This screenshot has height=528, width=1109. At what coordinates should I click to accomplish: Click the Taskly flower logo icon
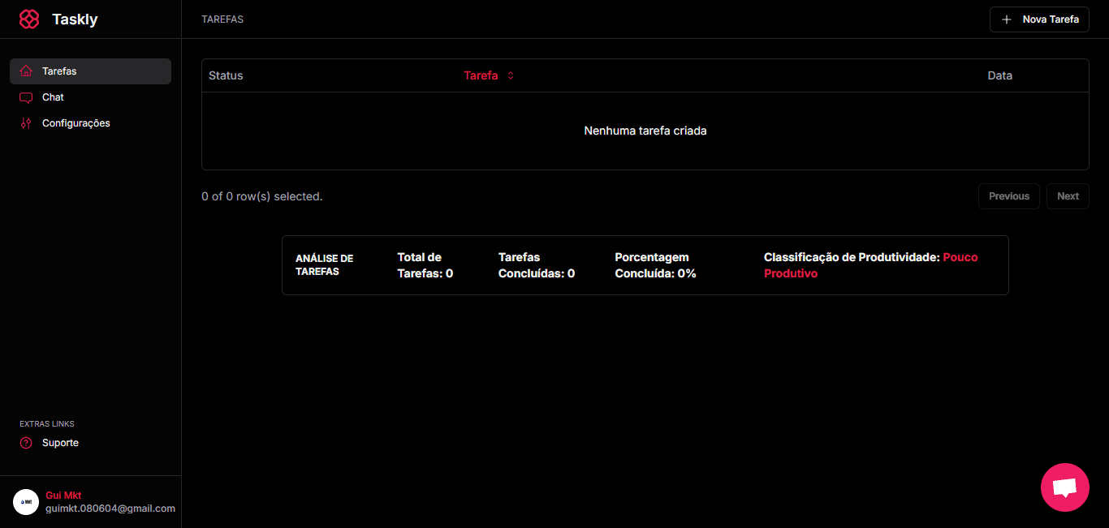(x=29, y=19)
